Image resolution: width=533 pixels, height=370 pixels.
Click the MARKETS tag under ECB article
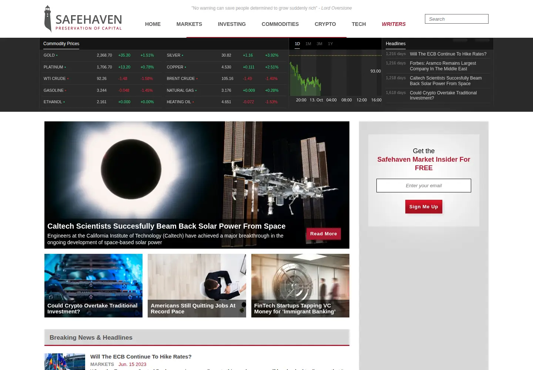tap(102, 364)
